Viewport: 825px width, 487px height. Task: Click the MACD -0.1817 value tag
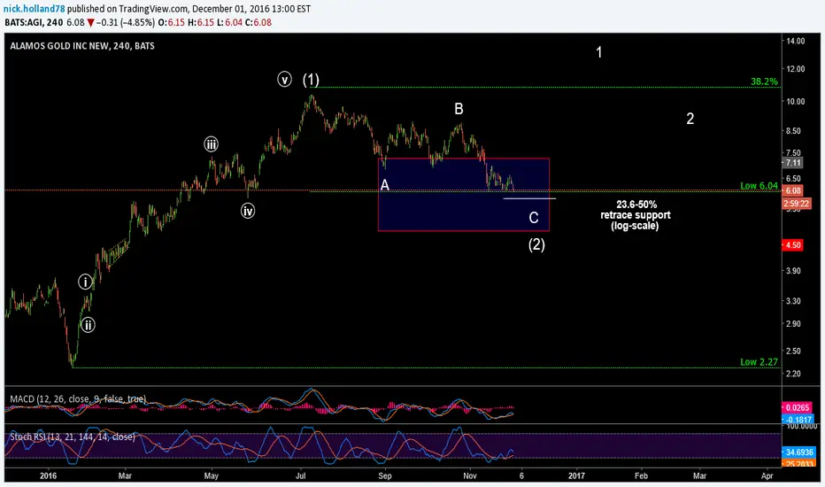pos(798,419)
